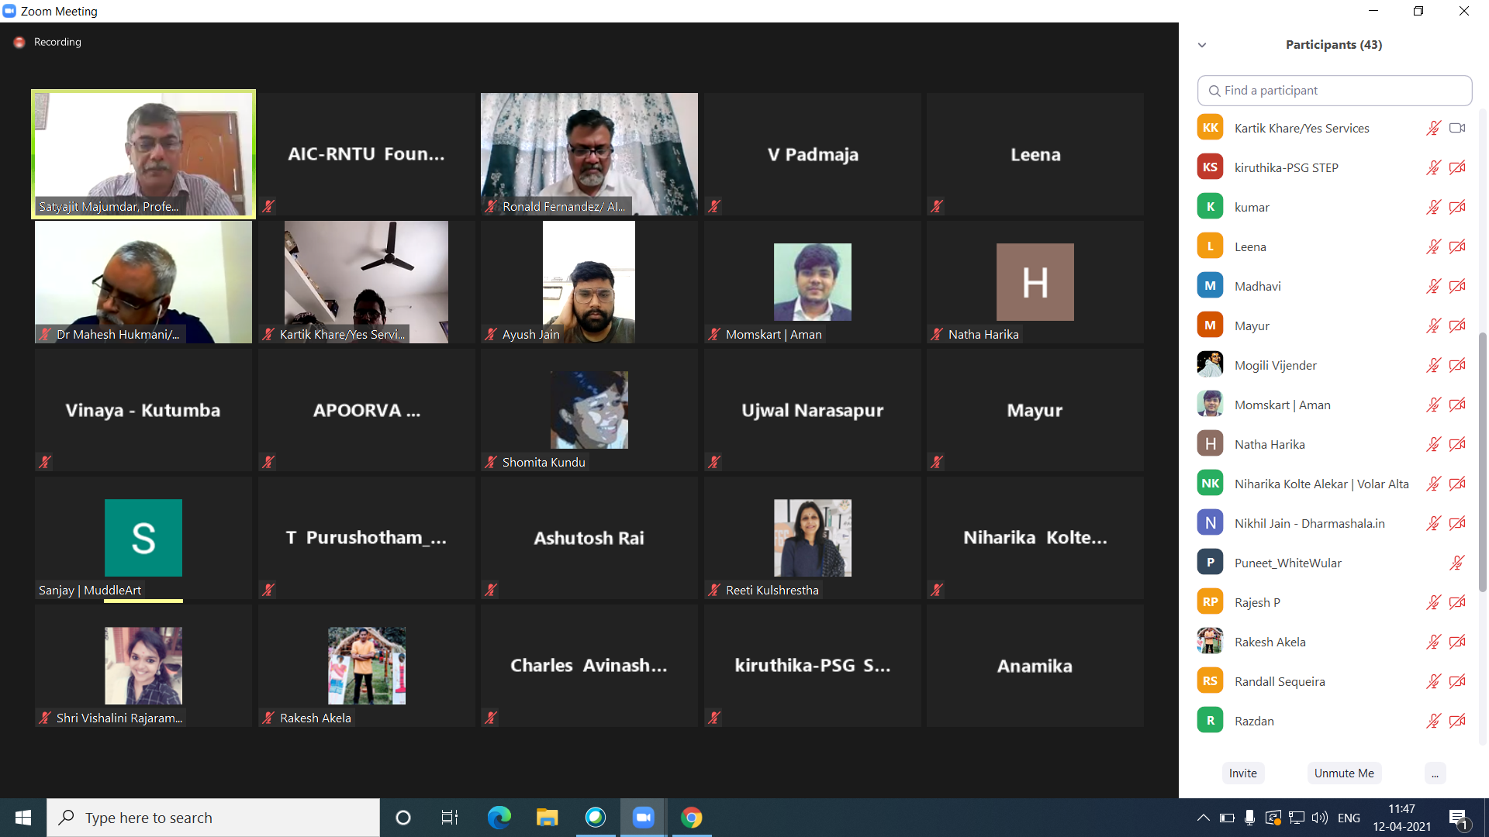Open the more options ellipsis in participants panel
The height and width of the screenshot is (837, 1489).
(1435, 773)
